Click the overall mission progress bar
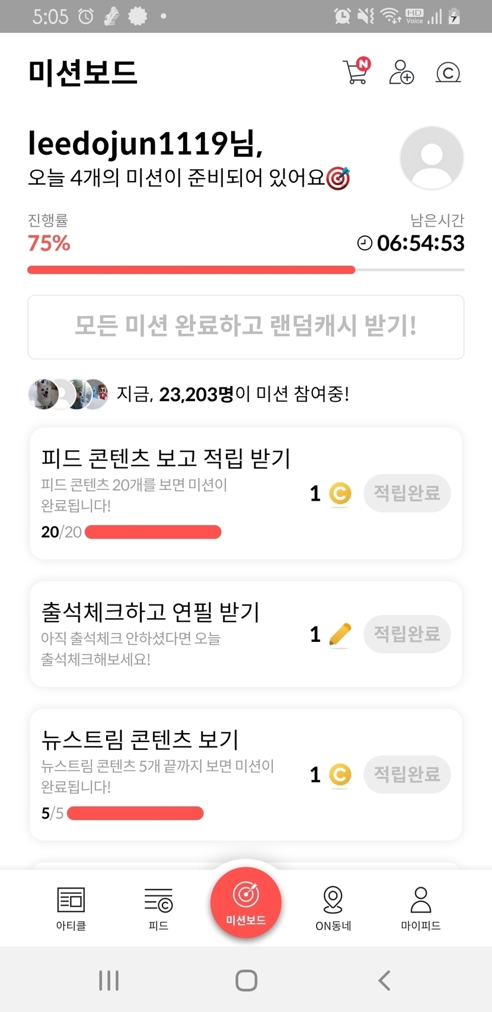This screenshot has width=492, height=1012. point(246,270)
